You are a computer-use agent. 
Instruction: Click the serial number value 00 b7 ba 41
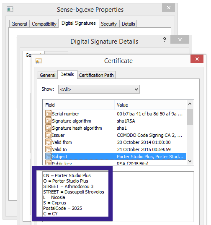point(149,114)
